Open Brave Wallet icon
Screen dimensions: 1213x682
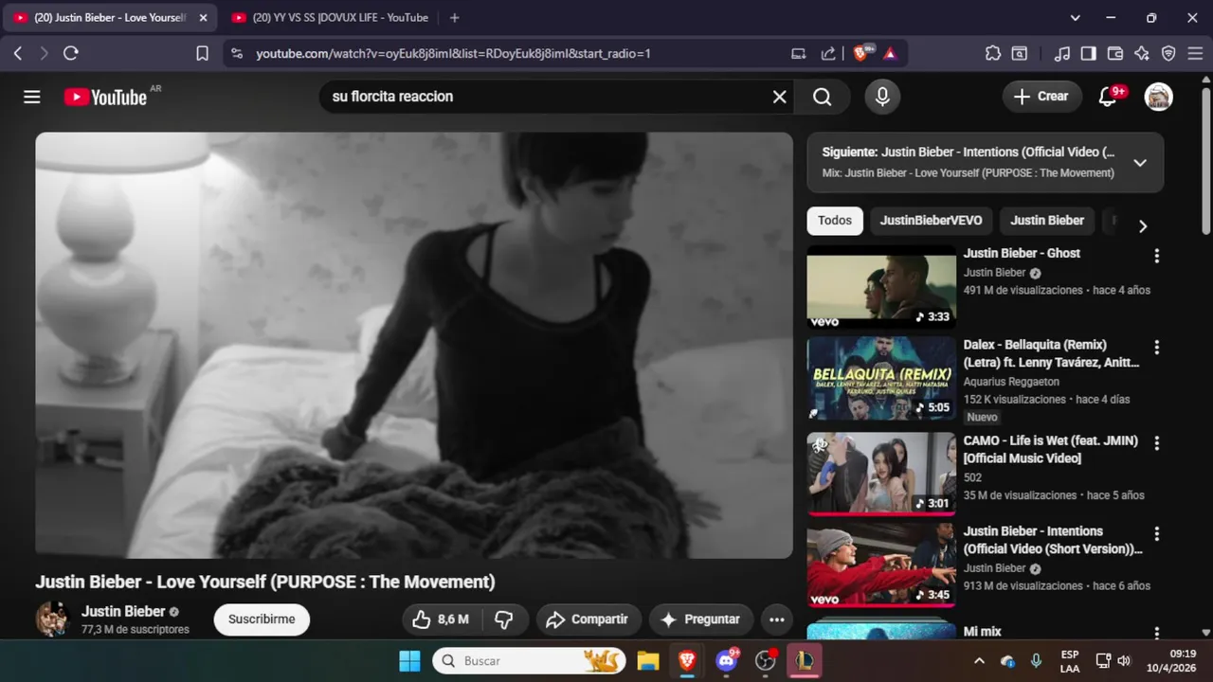pos(1115,54)
